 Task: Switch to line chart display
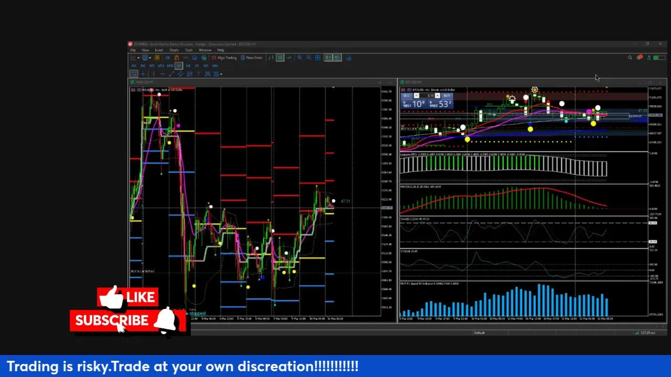coord(290,58)
